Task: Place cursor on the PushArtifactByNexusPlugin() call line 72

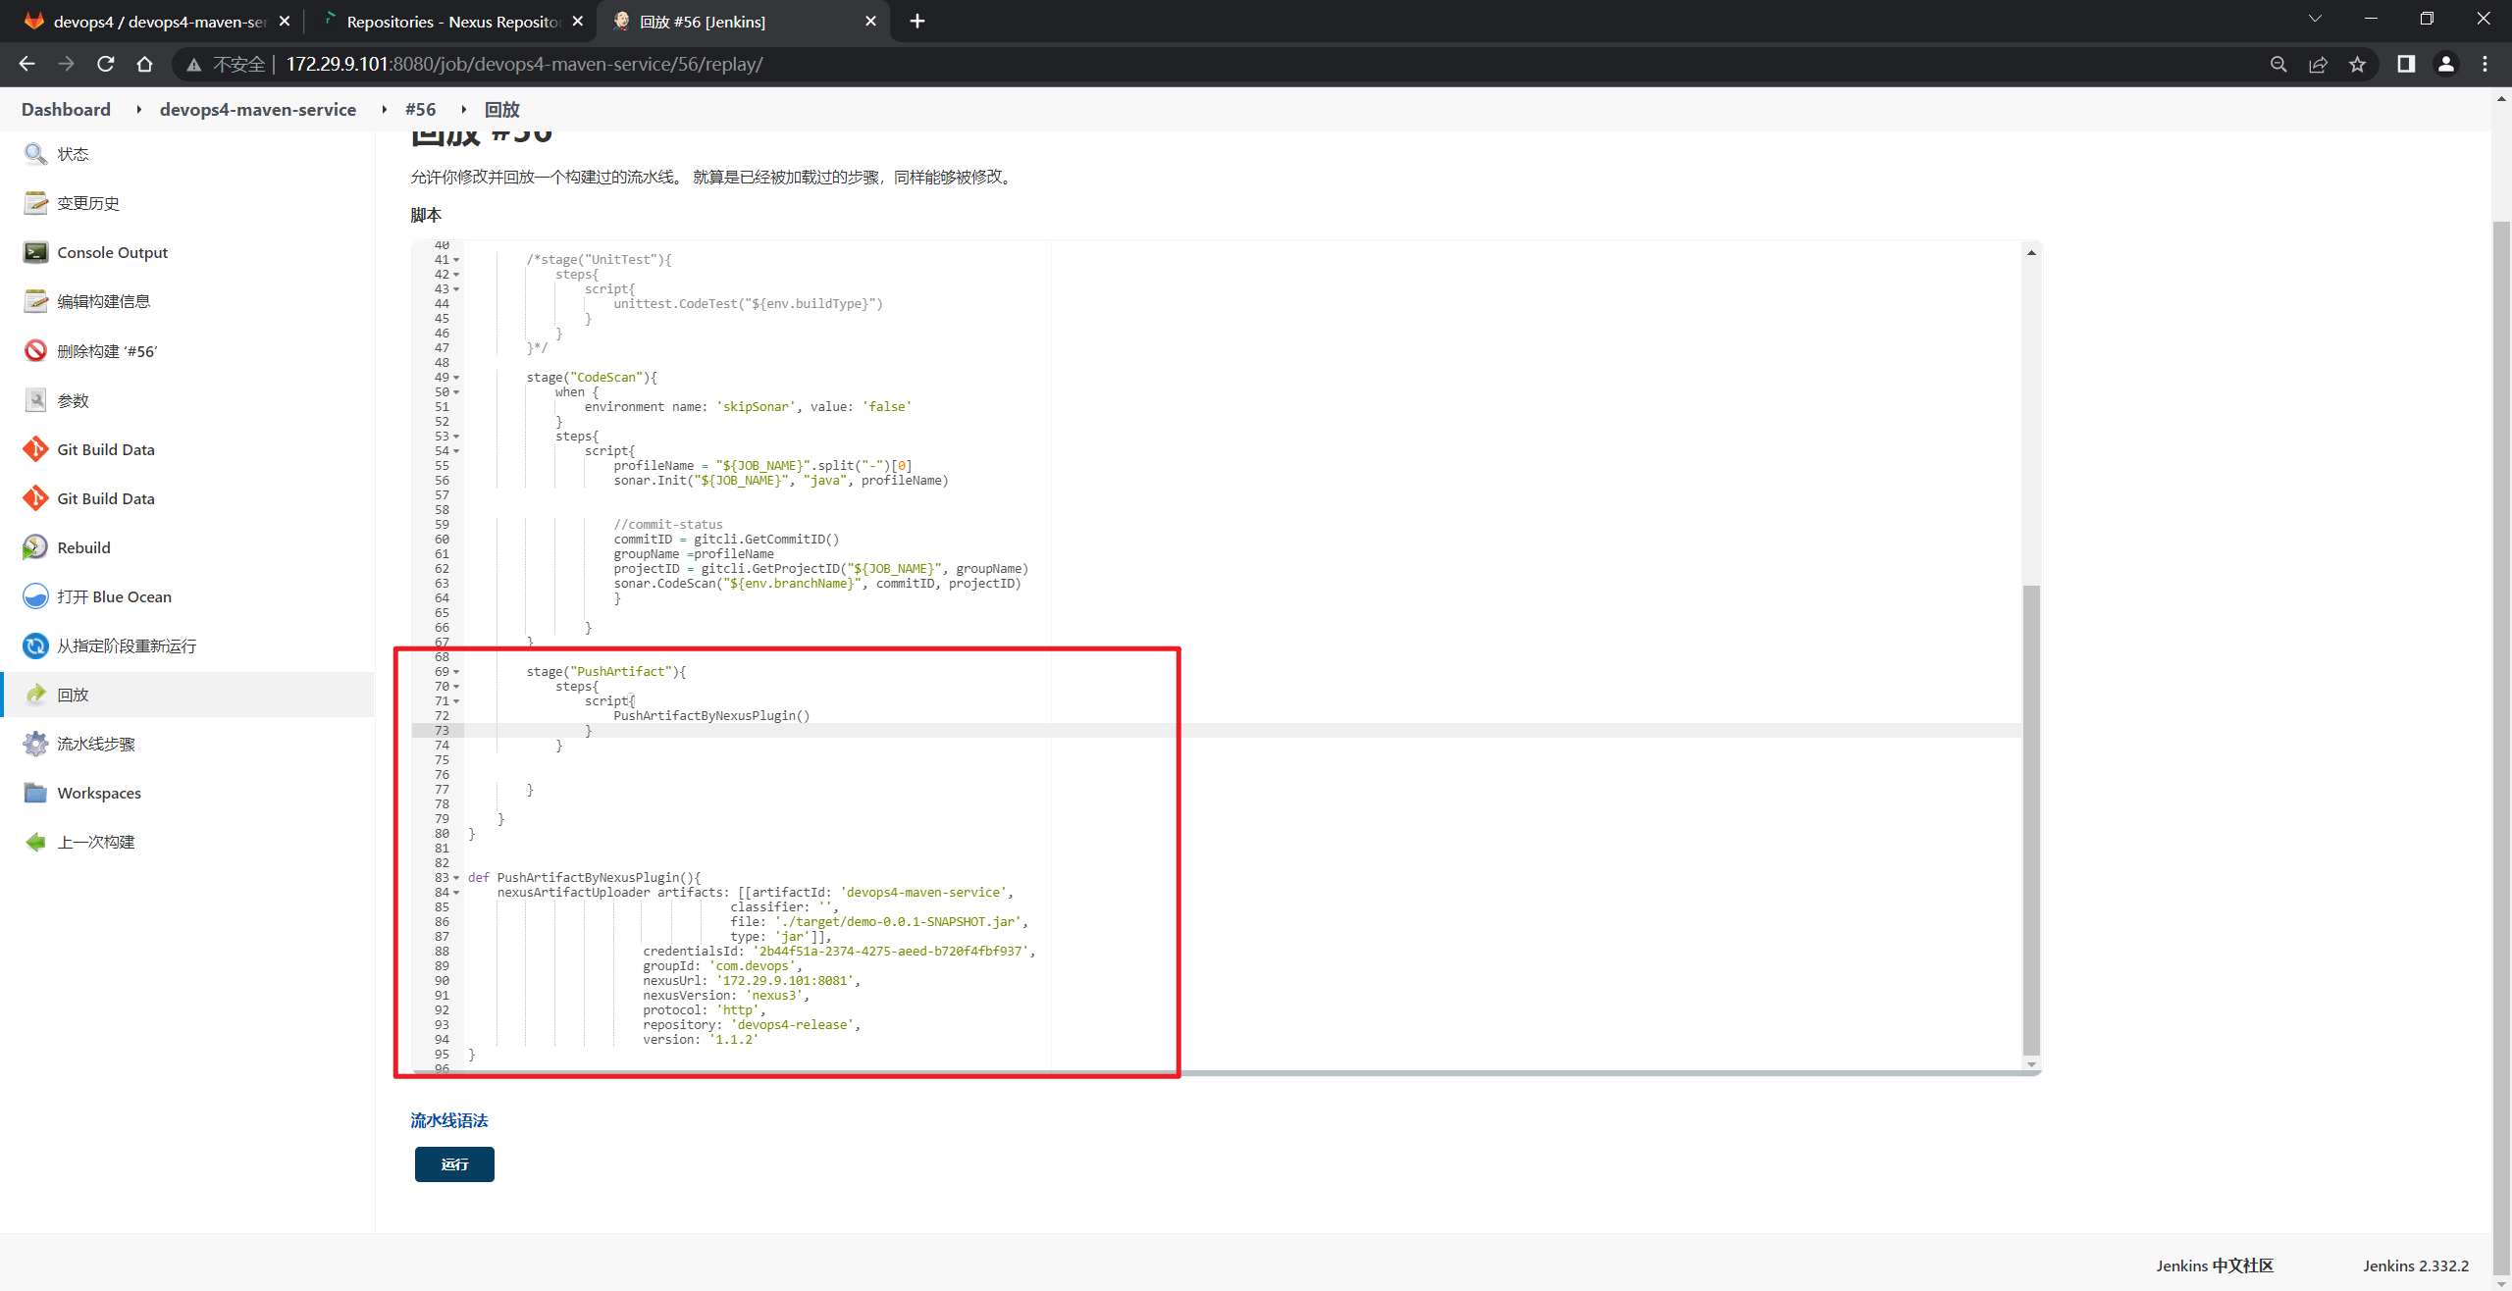Action: tap(711, 716)
